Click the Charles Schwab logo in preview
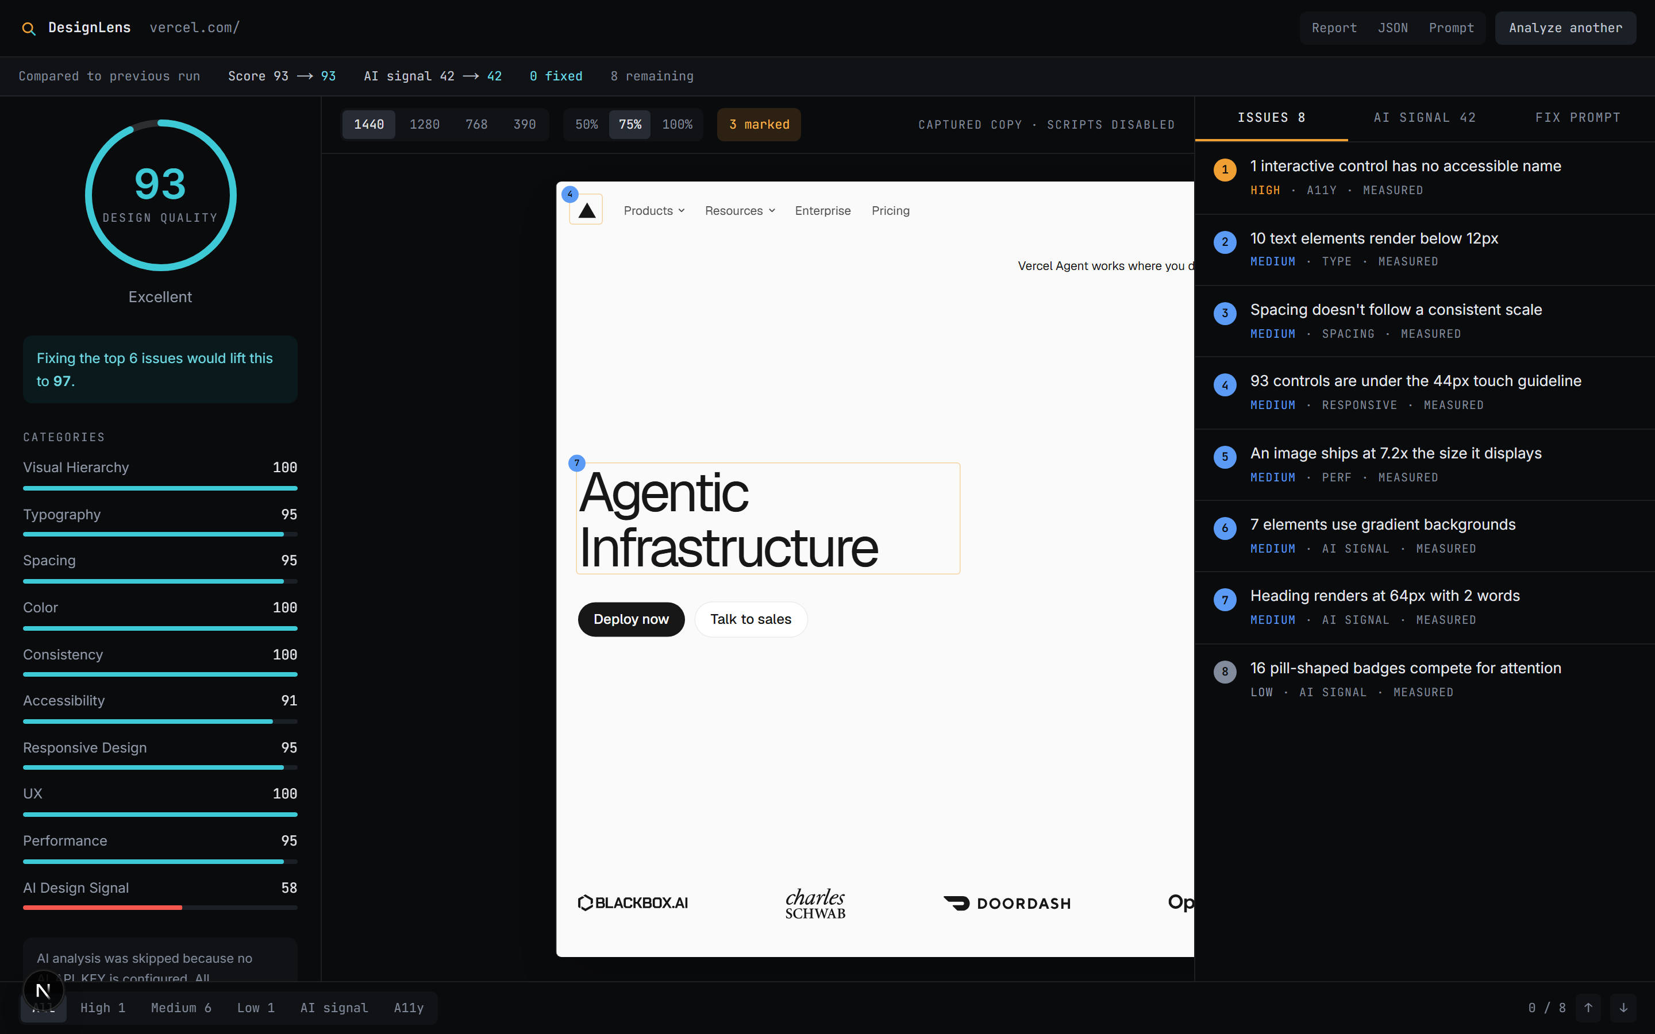 coord(815,902)
